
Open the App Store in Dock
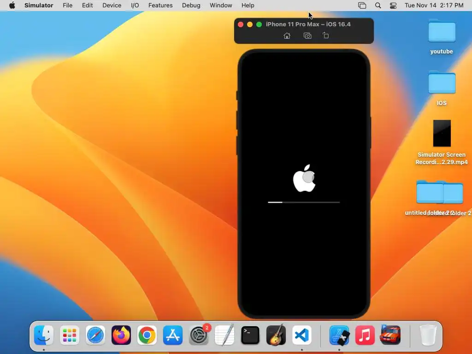pos(173,335)
